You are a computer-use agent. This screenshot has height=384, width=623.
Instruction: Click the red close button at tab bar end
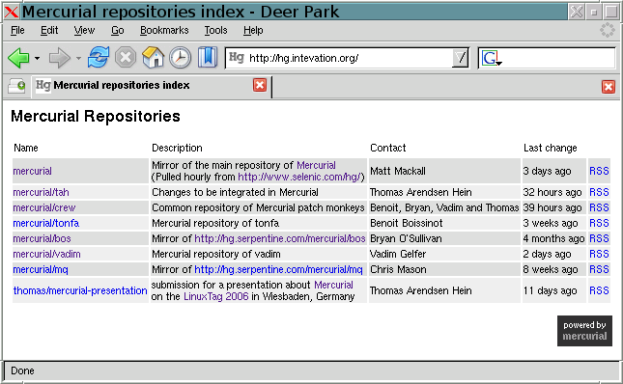[609, 87]
